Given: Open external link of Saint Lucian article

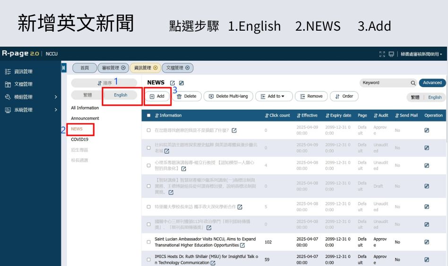Looking at the screenshot, I should click(242, 245).
